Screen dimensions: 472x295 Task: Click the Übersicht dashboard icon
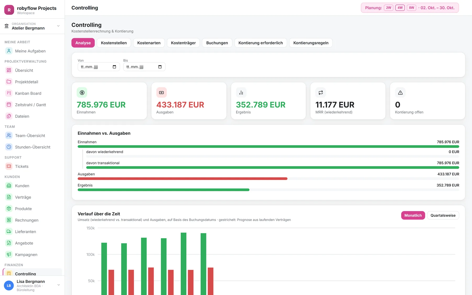pos(9,70)
